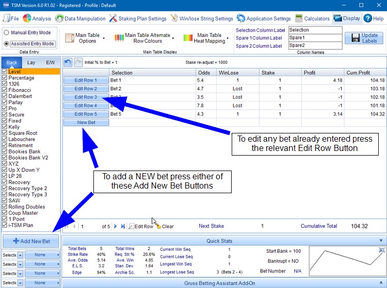Uncheck the Fibonacci staking plan
Screen dimensions: 387x288
5,90
